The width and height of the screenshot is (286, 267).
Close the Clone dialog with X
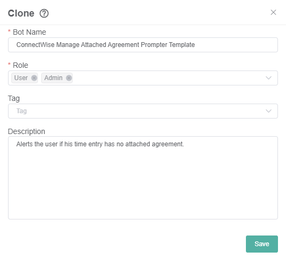[x=273, y=12]
